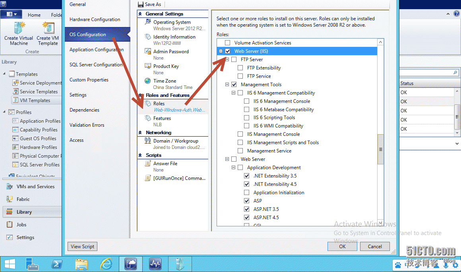Click the Roles list scroll-up arrow

(x=380, y=42)
